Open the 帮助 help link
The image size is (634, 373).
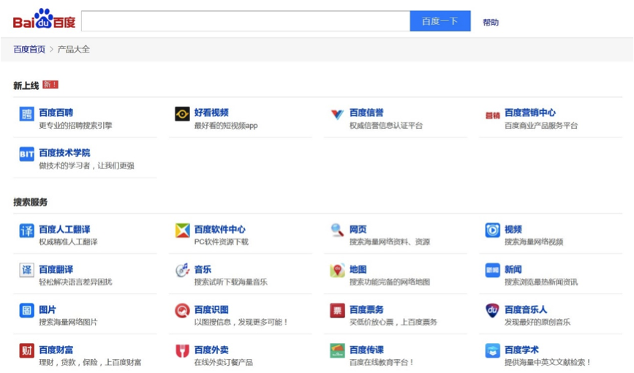[491, 22]
